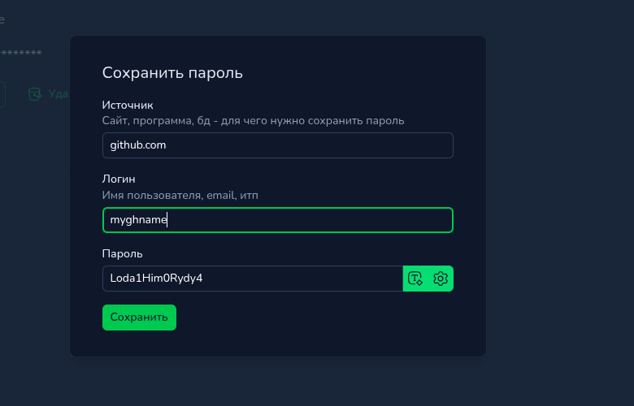Click the dimmed trash bucket icon
Image resolution: width=634 pixels, height=406 pixels.
tap(35, 94)
